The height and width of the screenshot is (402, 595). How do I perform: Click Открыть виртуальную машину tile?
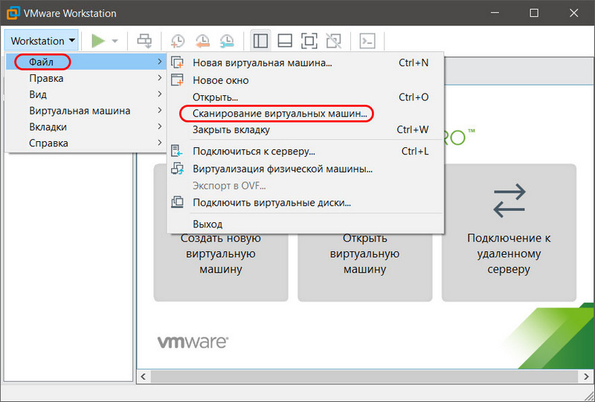tap(365, 267)
